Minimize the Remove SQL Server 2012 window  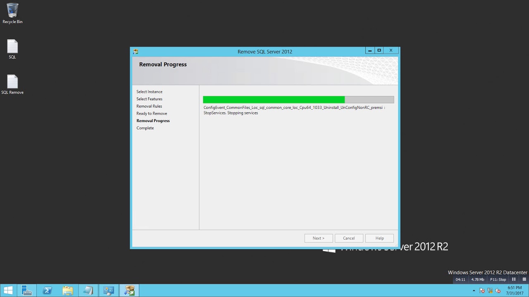coord(370,50)
